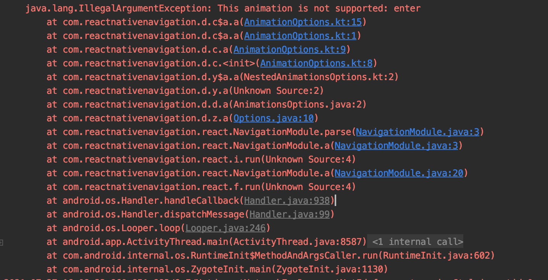The width and height of the screenshot is (548, 280).
Task: Open NavigationModule.java:3 link on the parse line
Action: 417,132
